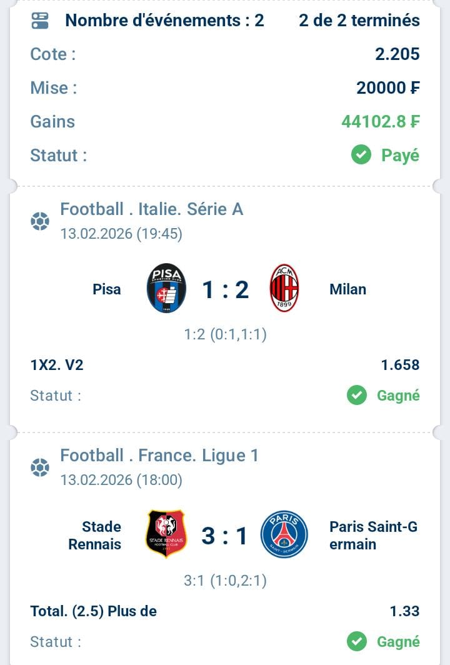Image resolution: width=450 pixels, height=665 pixels.
Task: Click the Paris Saint-Germain club logo
Action: point(284,534)
